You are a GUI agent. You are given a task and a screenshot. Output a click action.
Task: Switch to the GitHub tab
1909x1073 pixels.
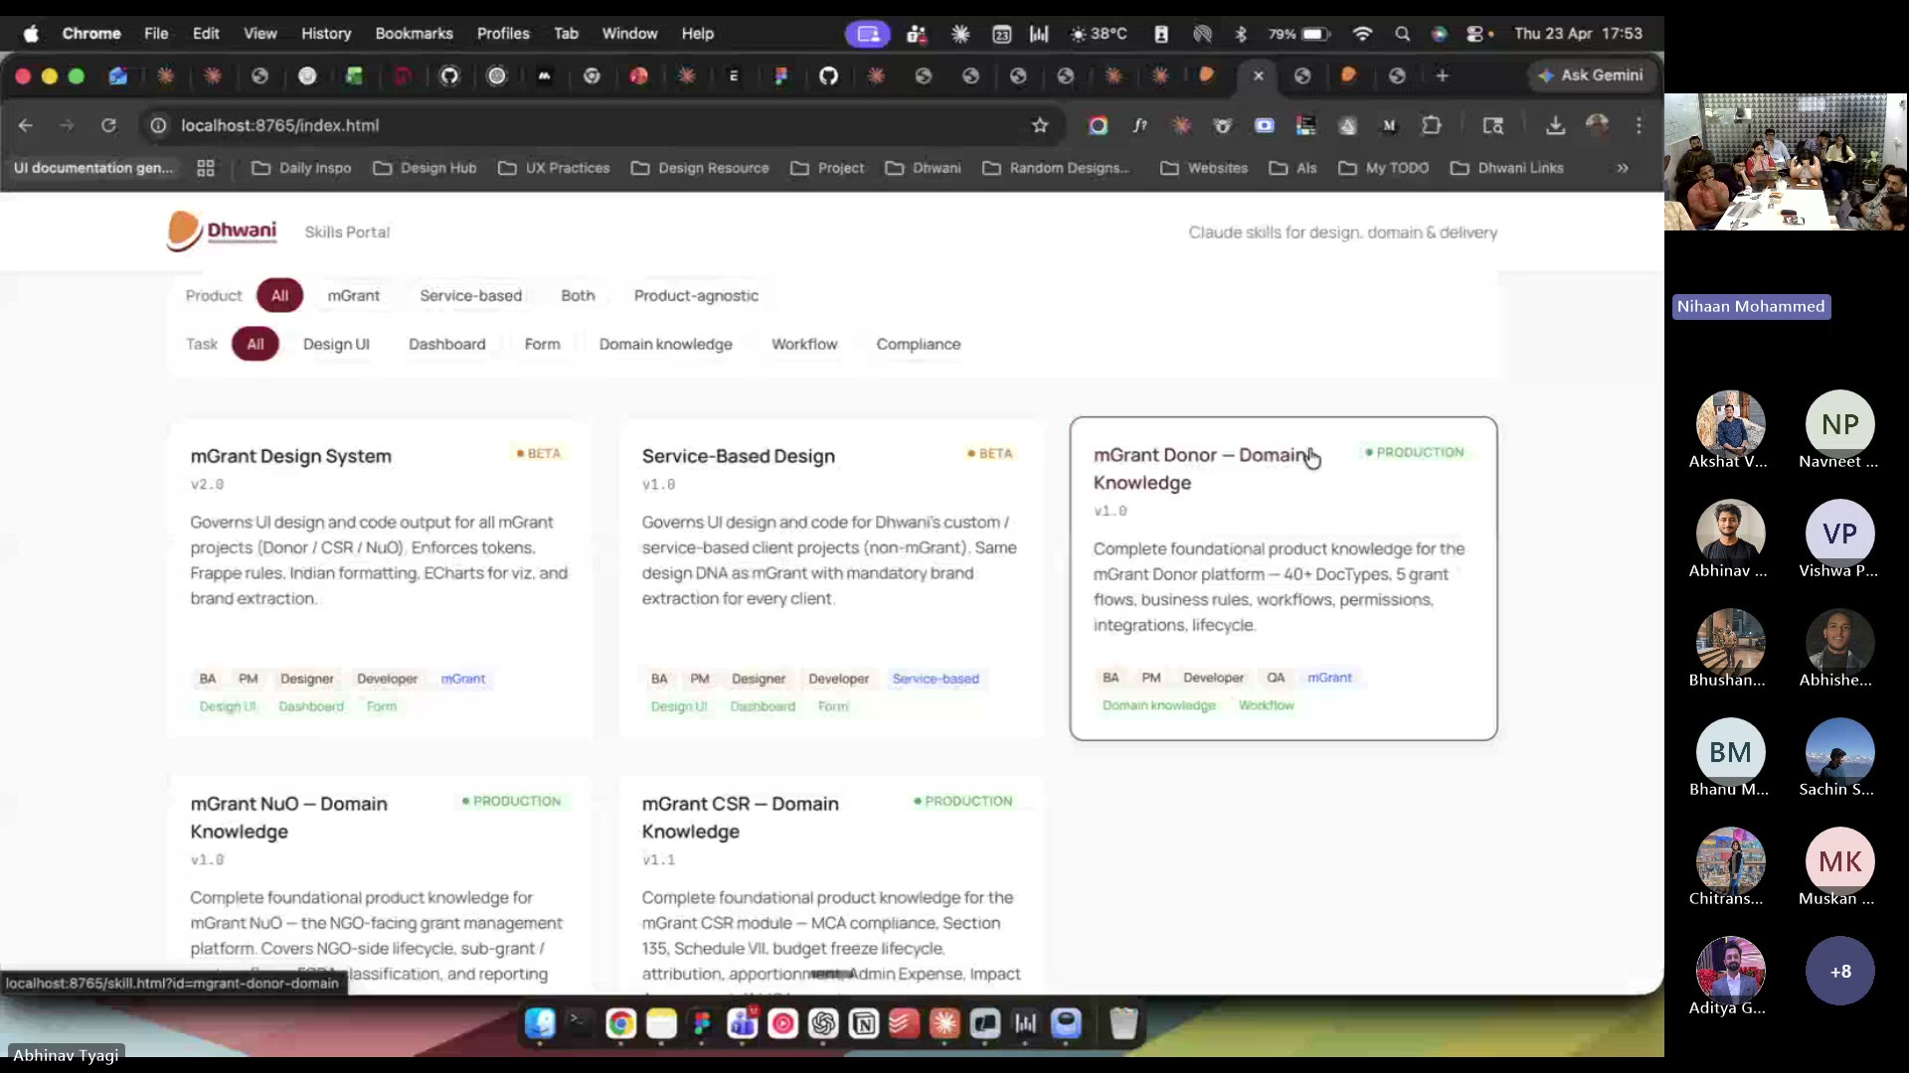tap(829, 76)
